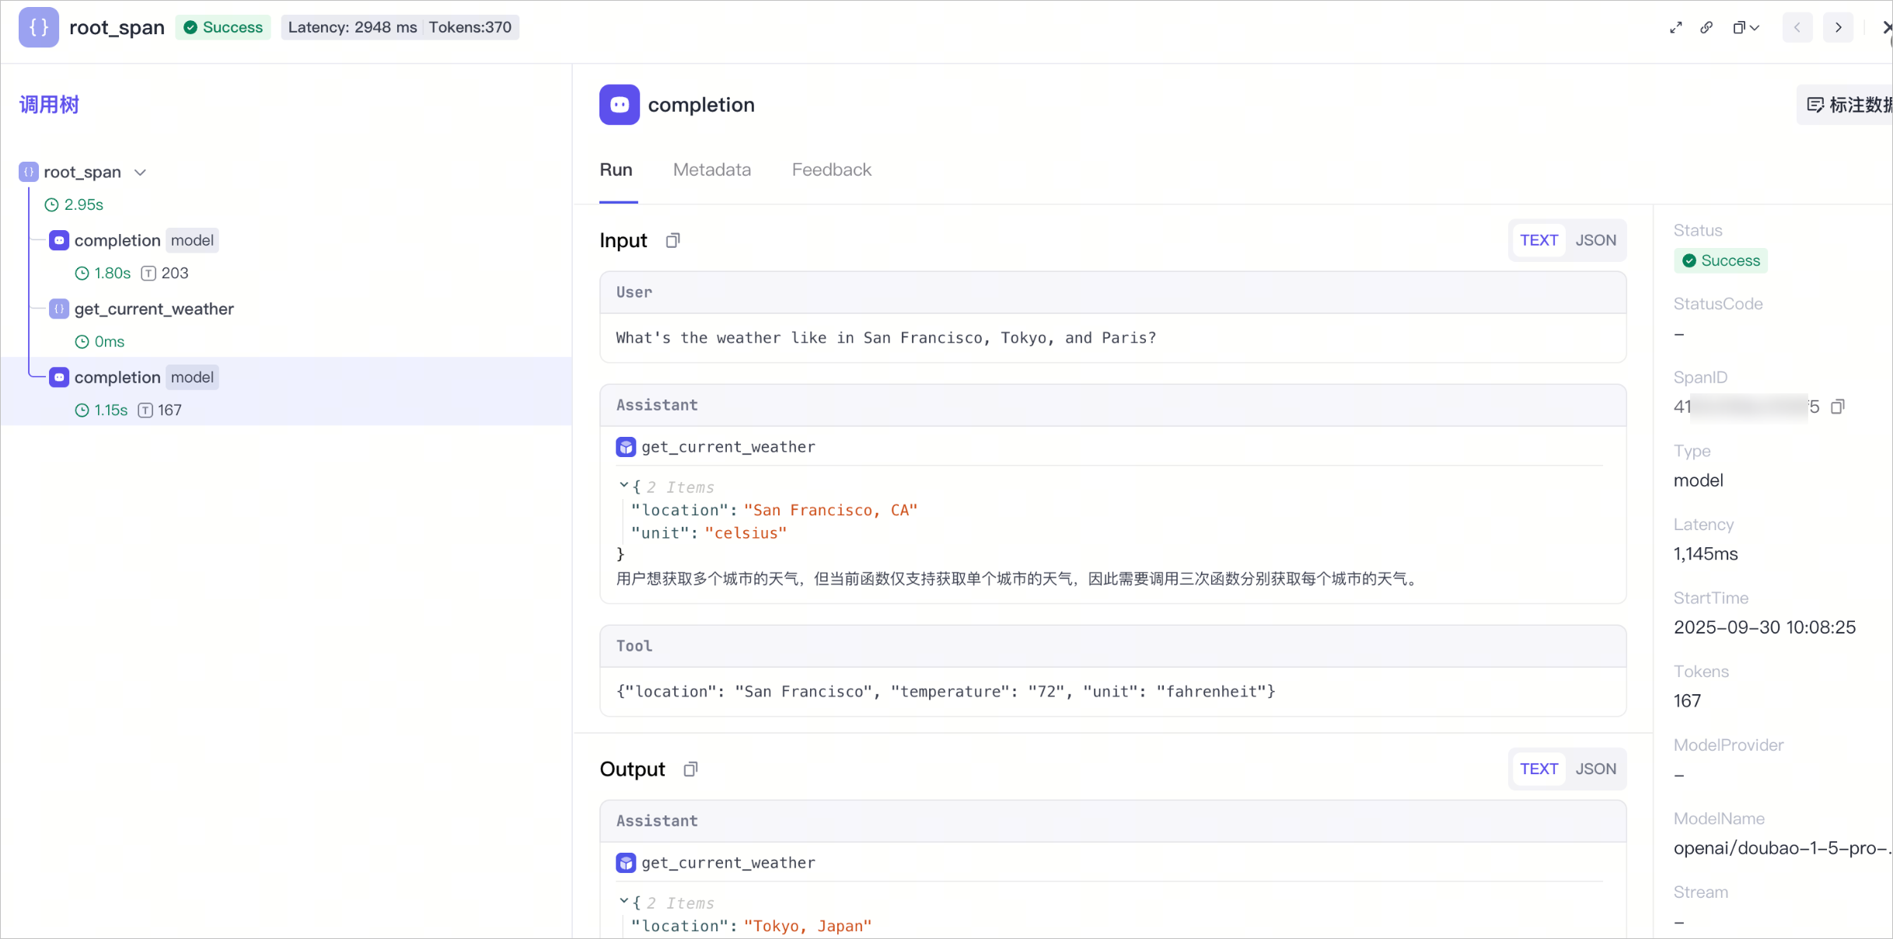The height and width of the screenshot is (939, 1893).
Task: Go to next trace arrow
Action: coord(1839,28)
